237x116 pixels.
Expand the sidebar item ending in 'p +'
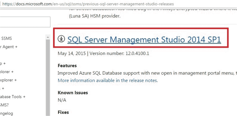click(x=4, y=63)
